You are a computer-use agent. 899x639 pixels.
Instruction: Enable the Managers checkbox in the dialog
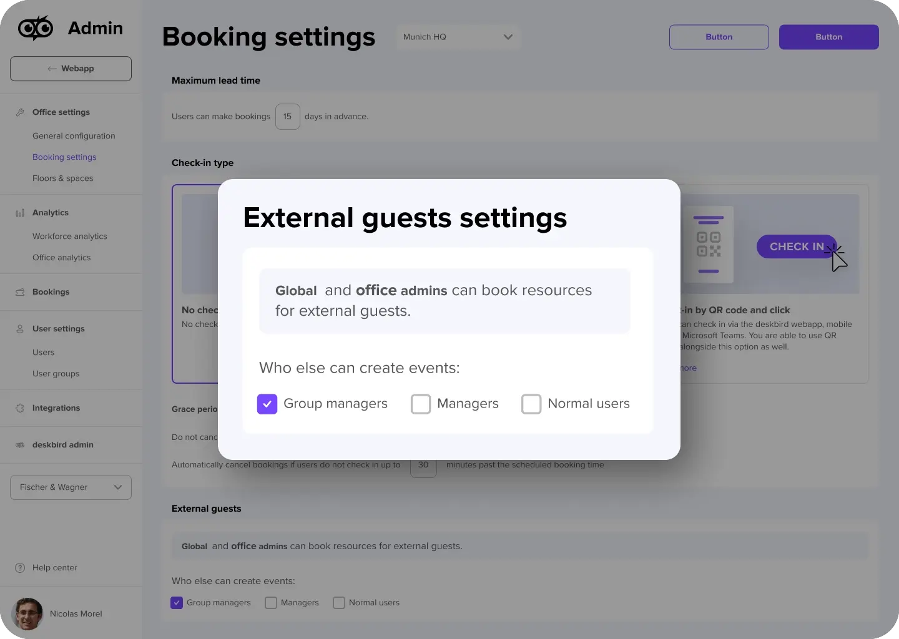421,404
